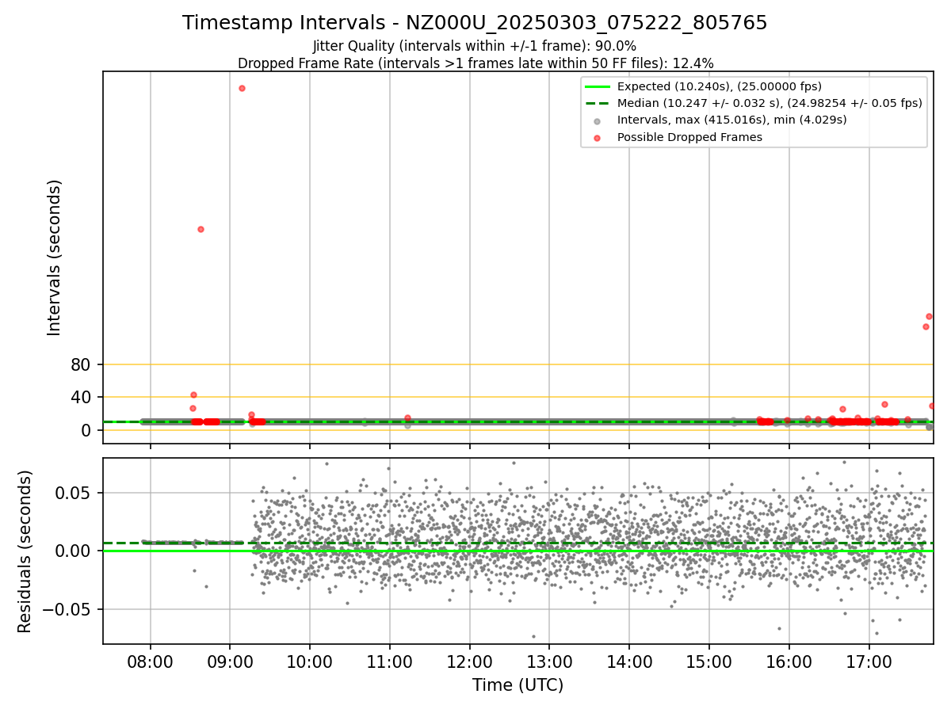Click the solid green line sample in legend

click(x=598, y=86)
